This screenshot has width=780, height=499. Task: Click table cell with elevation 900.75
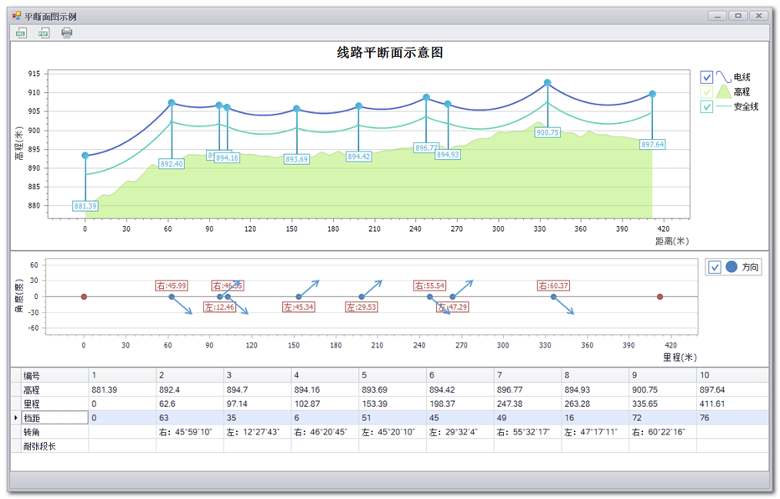coord(663,390)
